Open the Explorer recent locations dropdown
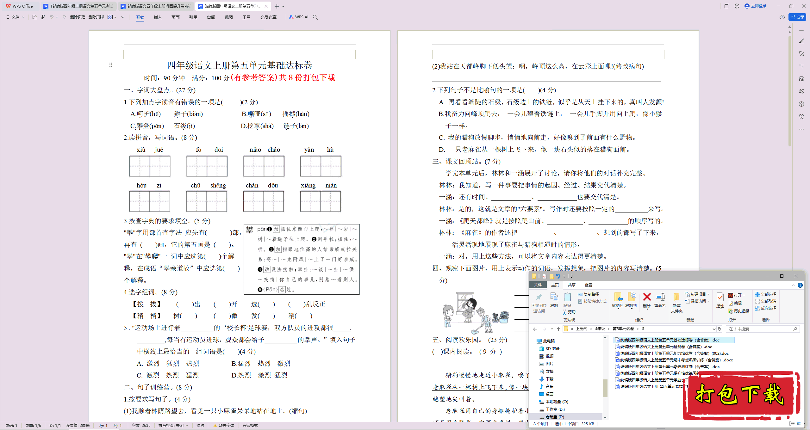Image resolution: width=810 pixels, height=430 pixels. [552, 329]
